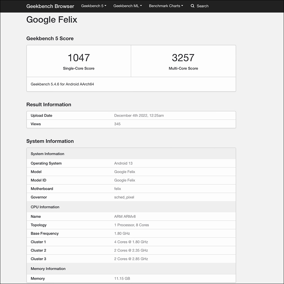Screen dimensions: 284x284
Task: Open the Geekbench Browser home link
Action: 50,6
